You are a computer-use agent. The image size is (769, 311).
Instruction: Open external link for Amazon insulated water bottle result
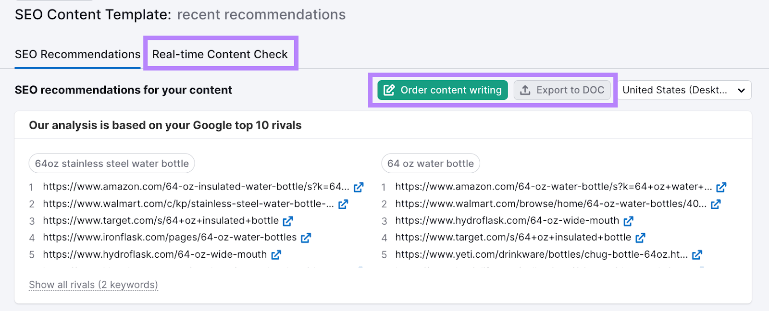coord(359,187)
